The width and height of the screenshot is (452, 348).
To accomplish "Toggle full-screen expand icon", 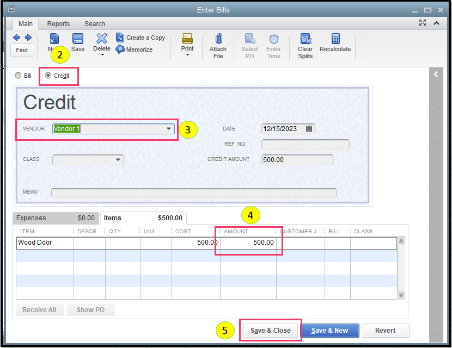I will click(423, 23).
